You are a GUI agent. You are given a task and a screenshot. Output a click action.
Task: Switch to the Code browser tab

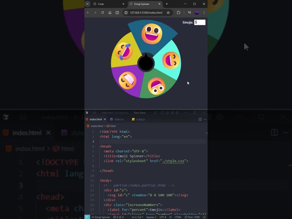point(101,4)
